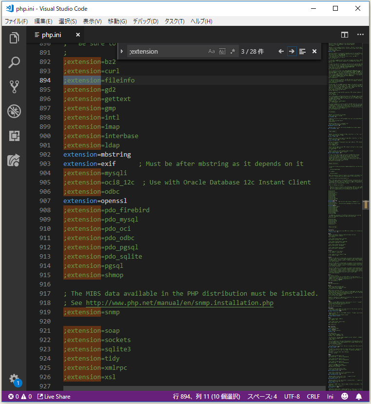Open the タスク(T) menu
Image resolution: width=371 pixels, height=404 pixels.
click(175, 21)
